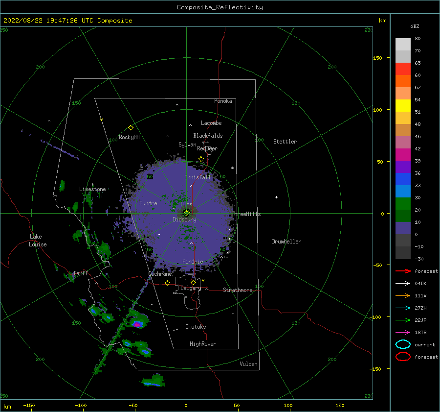This screenshot has height=412, width=440.
Task: Click the cyan 27ZW arrow legend icon
Action: click(x=403, y=308)
